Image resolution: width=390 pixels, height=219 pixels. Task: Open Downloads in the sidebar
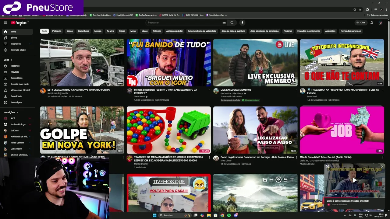coord(18,96)
